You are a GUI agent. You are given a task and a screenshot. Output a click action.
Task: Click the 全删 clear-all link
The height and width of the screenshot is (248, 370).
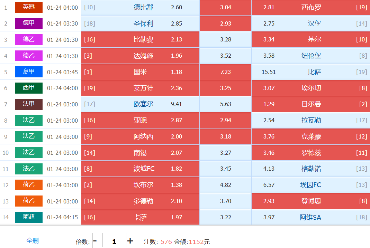33,241
